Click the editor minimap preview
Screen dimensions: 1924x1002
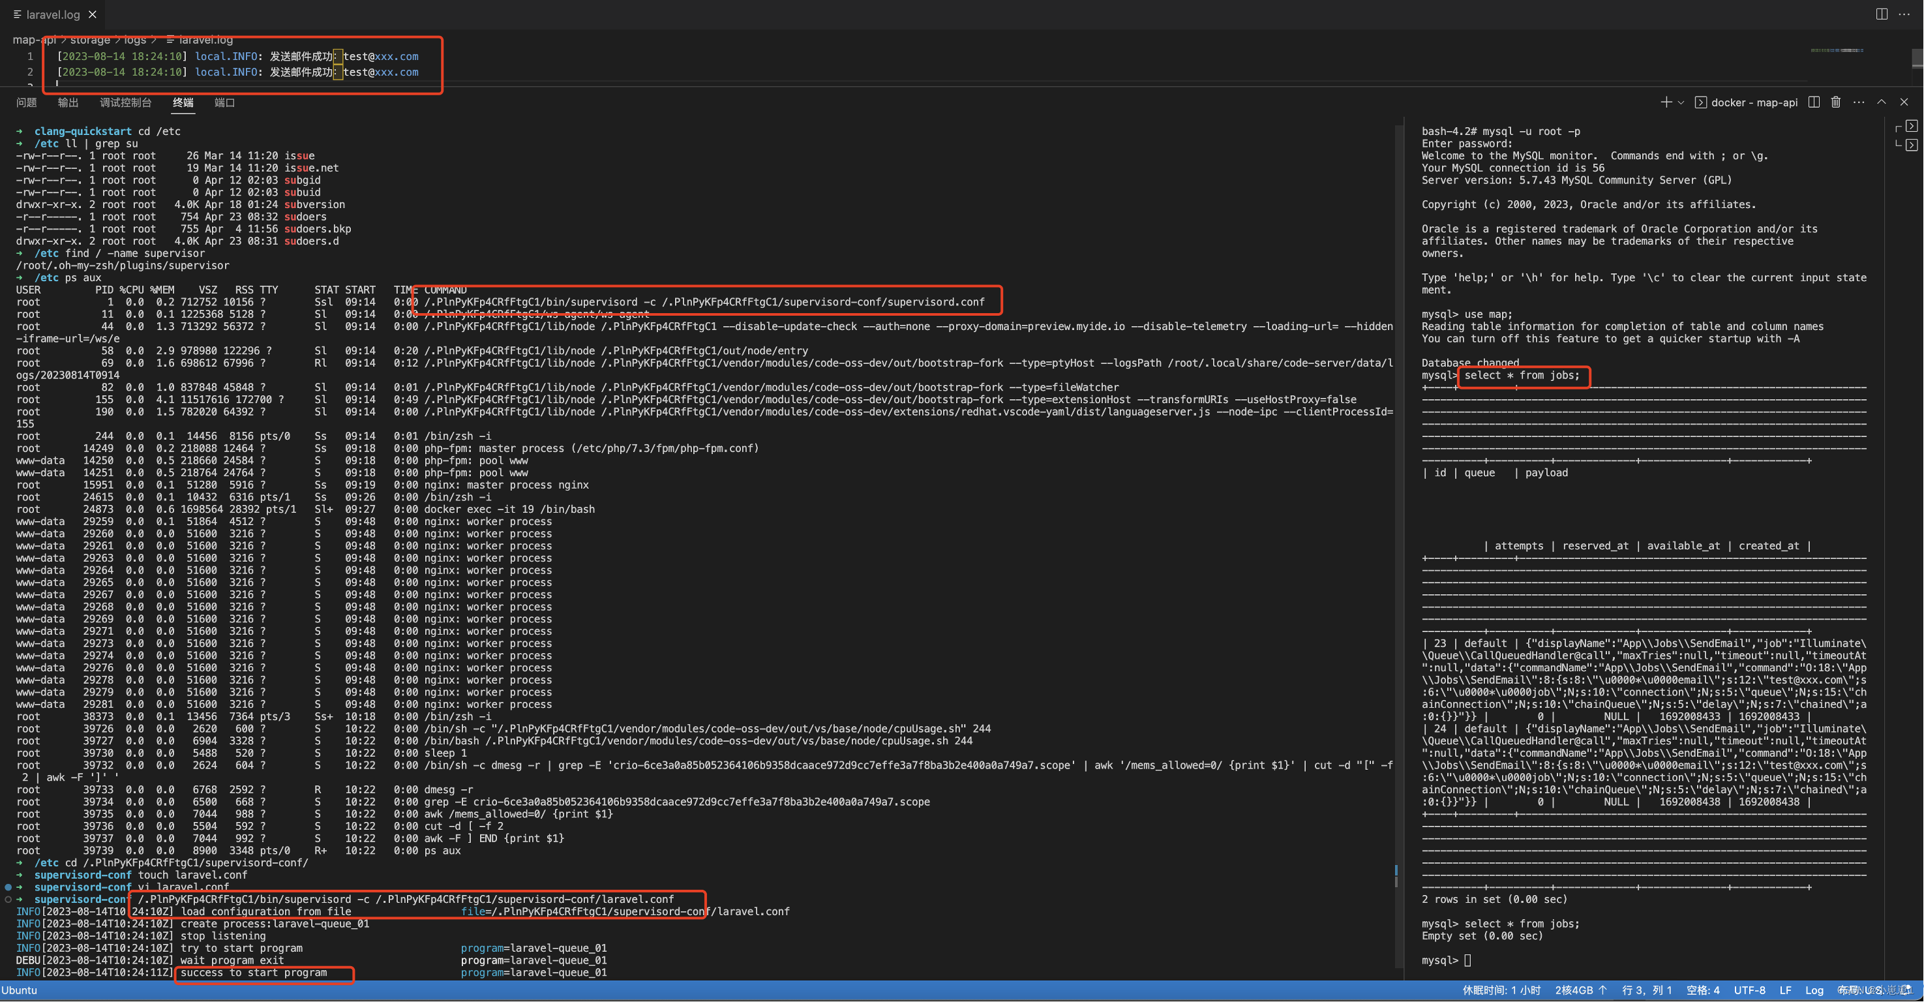click(1837, 50)
